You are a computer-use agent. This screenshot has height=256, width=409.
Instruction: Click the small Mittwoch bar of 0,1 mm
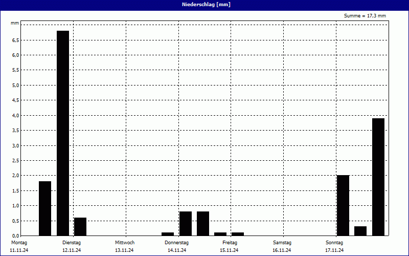(168, 234)
